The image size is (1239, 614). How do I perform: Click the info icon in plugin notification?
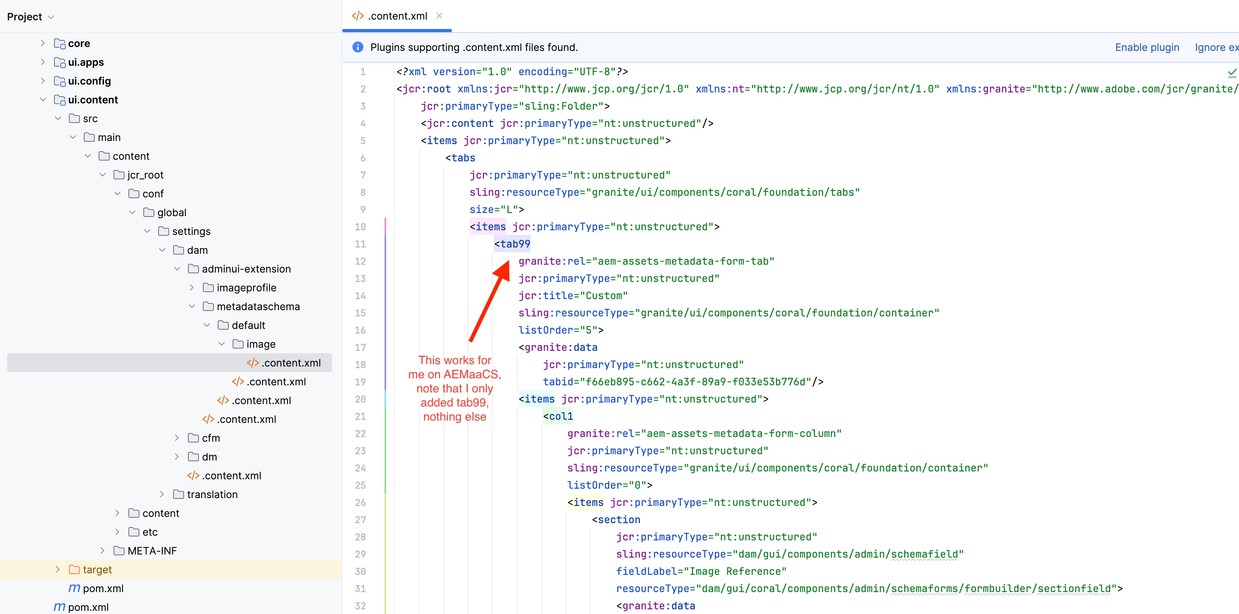[358, 47]
